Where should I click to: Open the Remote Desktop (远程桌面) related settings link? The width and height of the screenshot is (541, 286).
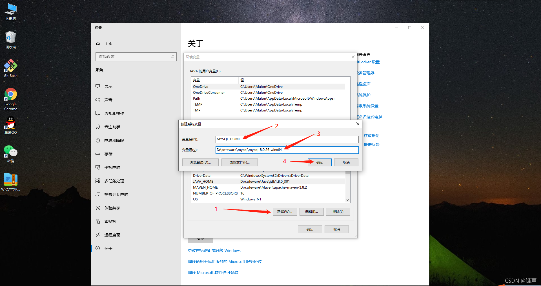click(364, 84)
